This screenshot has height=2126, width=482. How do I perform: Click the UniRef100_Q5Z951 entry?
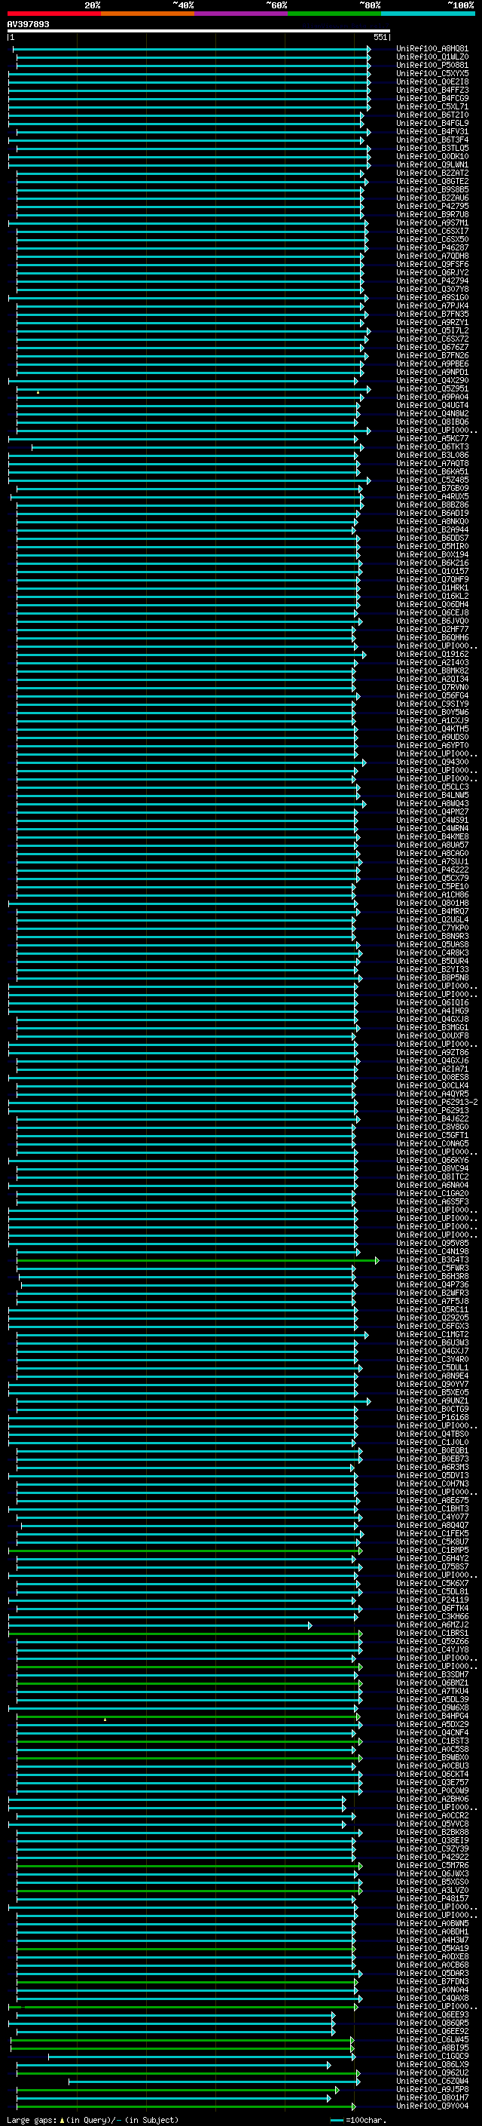click(432, 388)
